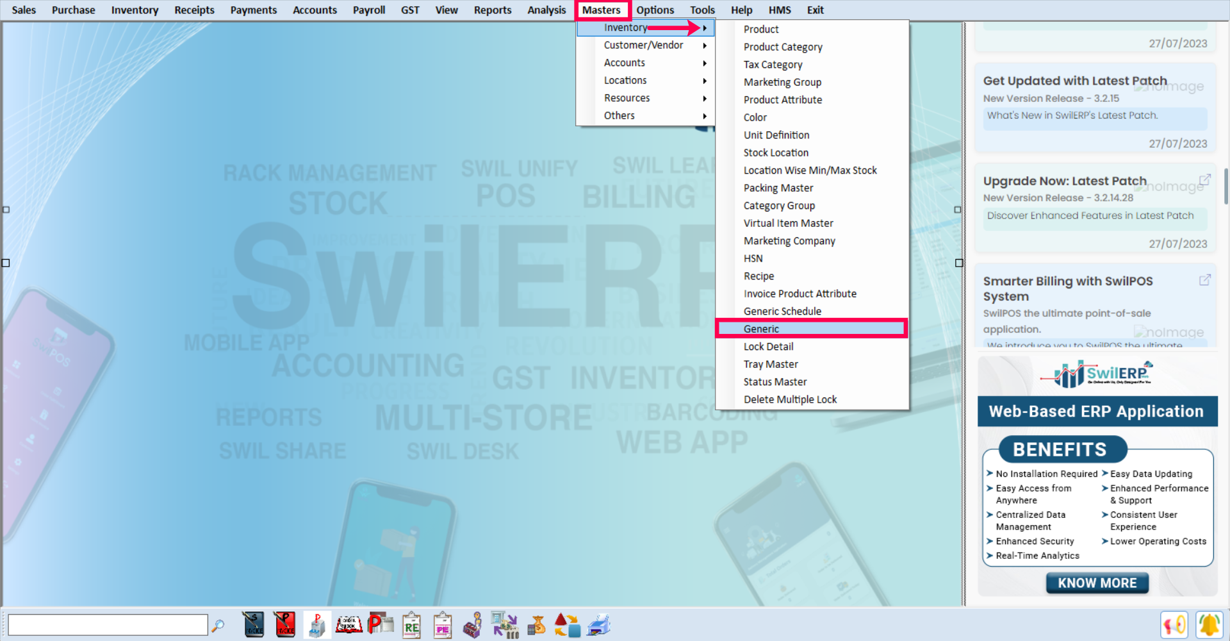Open the Sales menu
This screenshot has height=641, width=1230.
(24, 10)
